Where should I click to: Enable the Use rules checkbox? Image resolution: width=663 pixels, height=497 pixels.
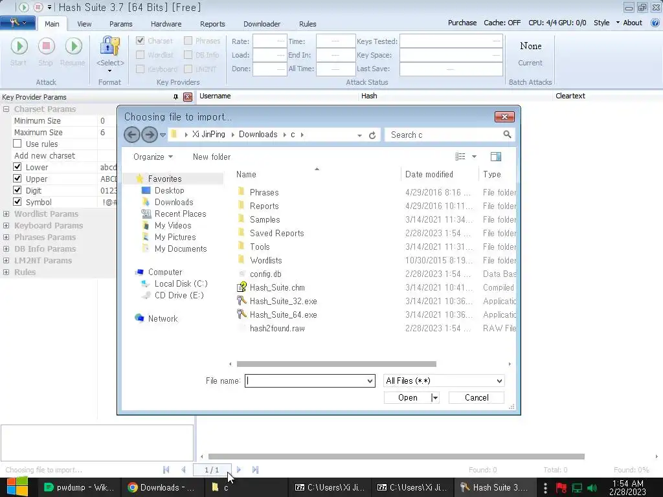tap(17, 144)
